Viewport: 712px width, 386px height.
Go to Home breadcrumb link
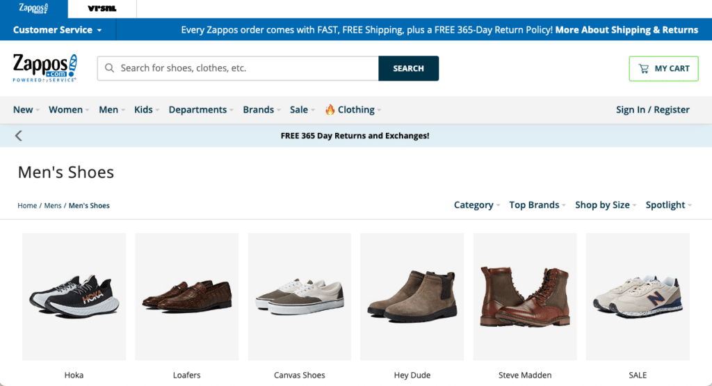(x=27, y=205)
